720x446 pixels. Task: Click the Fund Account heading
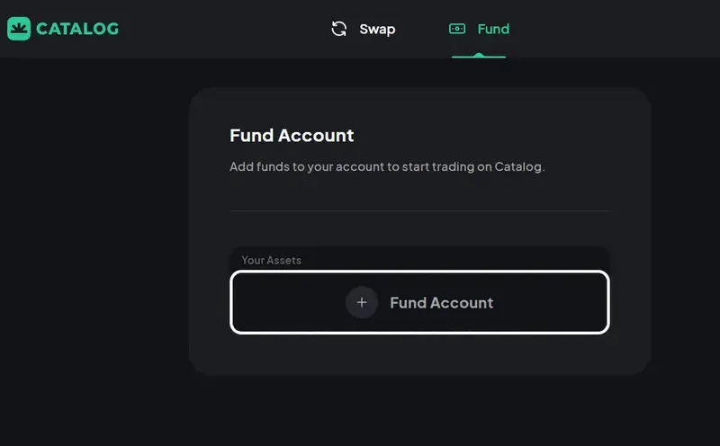[x=292, y=136]
